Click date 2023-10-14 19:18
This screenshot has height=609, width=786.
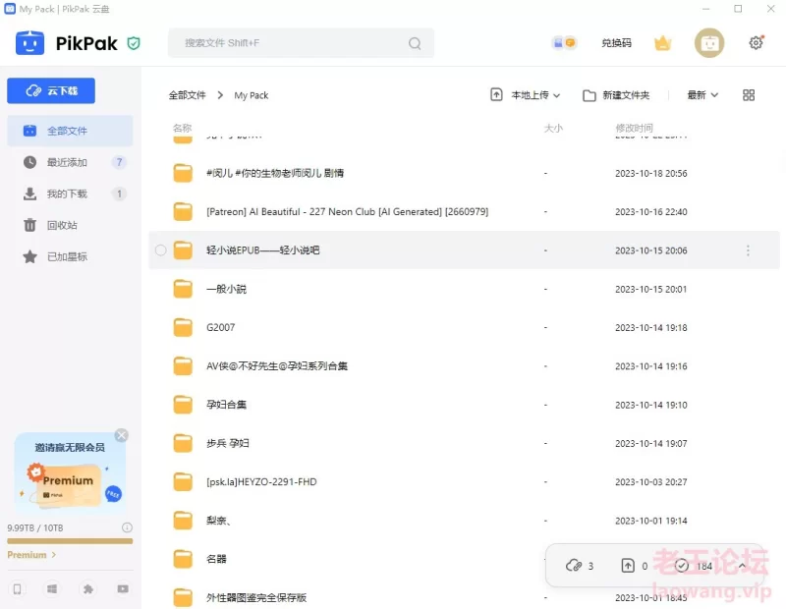point(651,327)
